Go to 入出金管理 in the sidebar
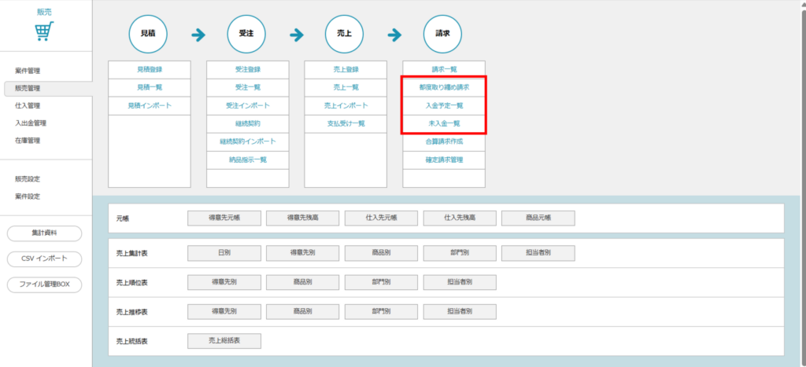Image resolution: width=806 pixels, height=367 pixels. pyautogui.click(x=31, y=123)
